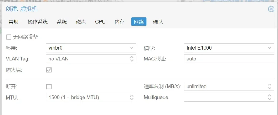Go to the 系统 tab
Screen dimensions: 278x115
[62, 22]
